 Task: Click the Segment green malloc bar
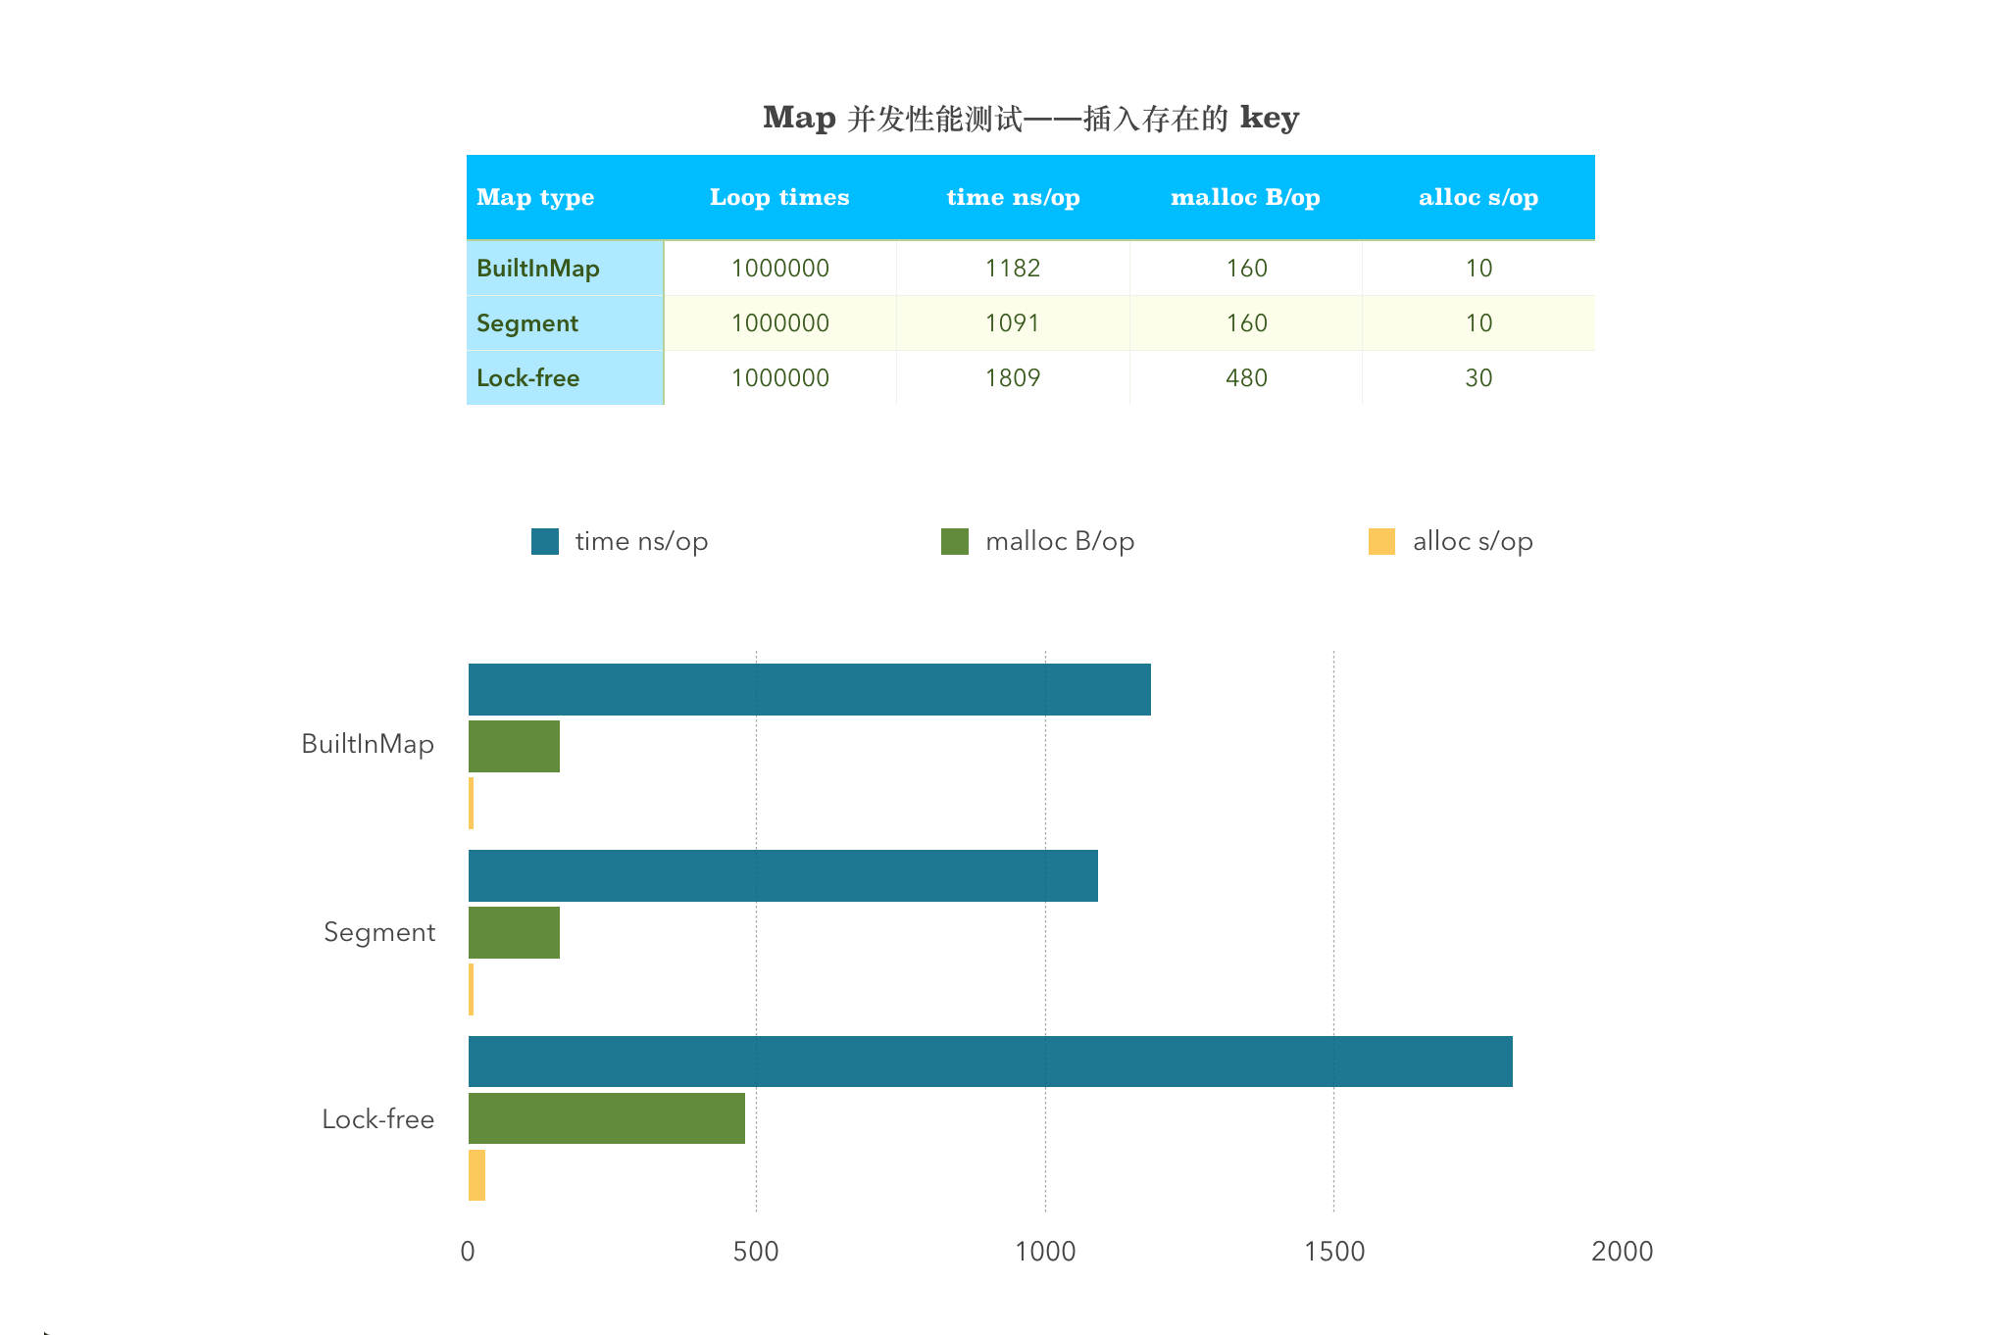click(514, 932)
